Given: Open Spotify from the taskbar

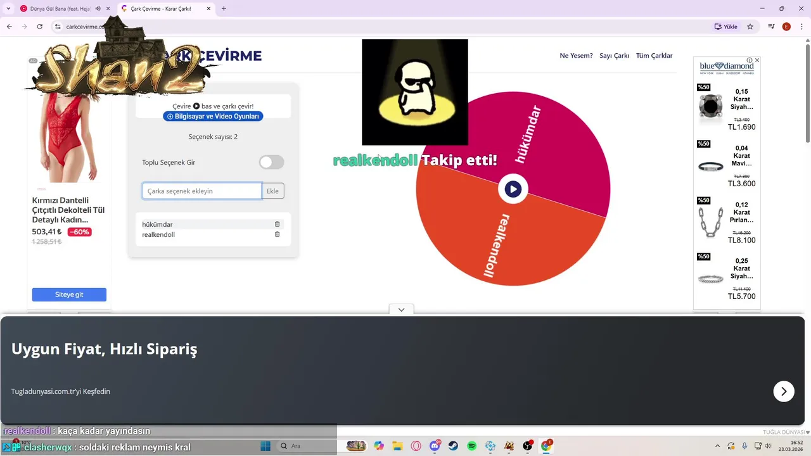Looking at the screenshot, I should (472, 446).
